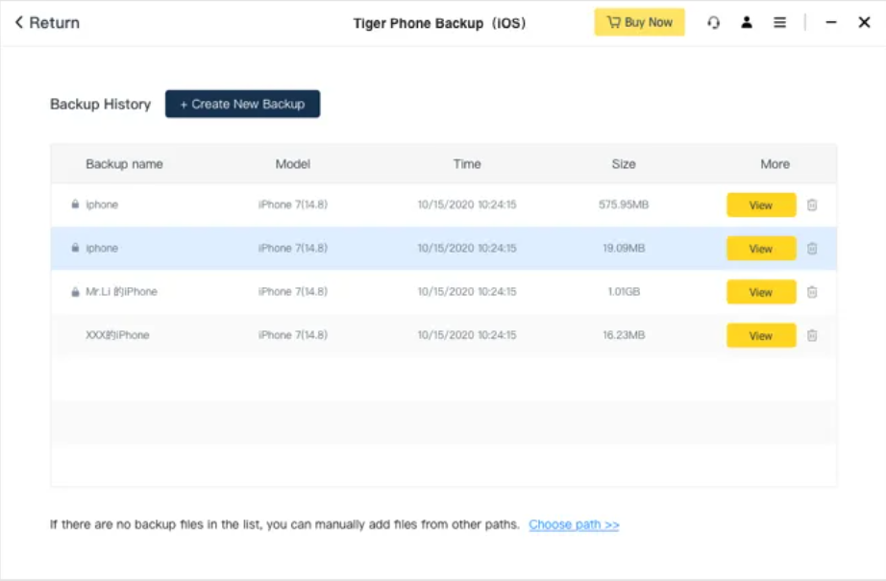Click the Size column header
Screen dimensions: 886x581
click(624, 164)
